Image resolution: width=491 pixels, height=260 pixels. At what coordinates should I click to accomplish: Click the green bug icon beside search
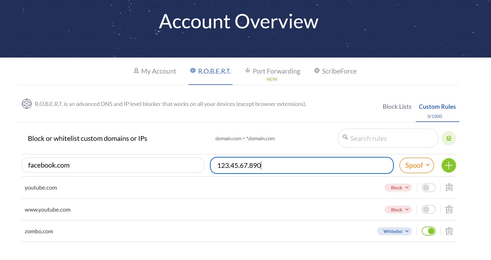(x=449, y=138)
